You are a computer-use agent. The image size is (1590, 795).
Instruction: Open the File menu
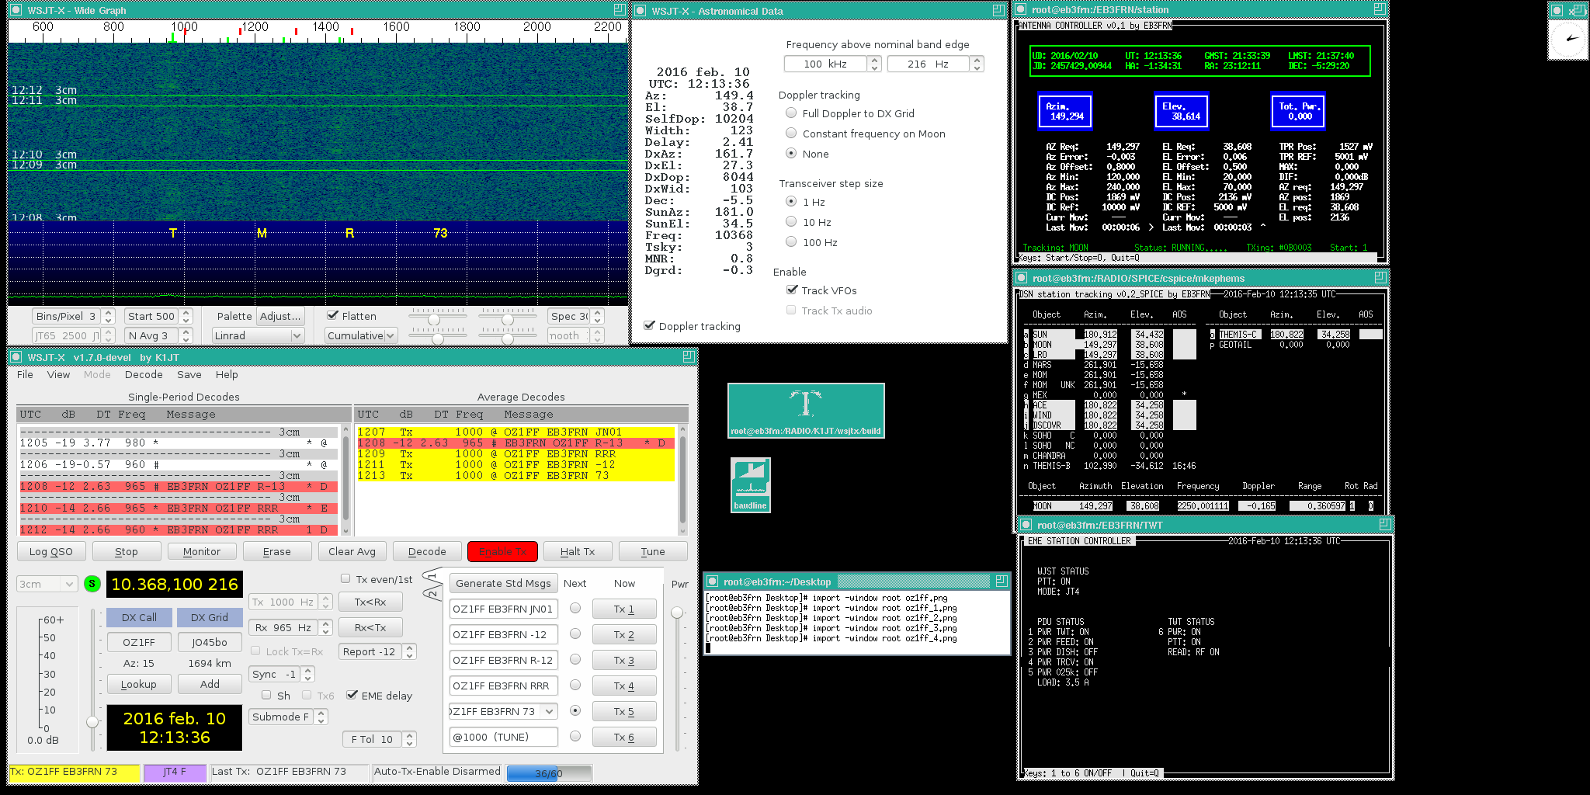pos(25,374)
